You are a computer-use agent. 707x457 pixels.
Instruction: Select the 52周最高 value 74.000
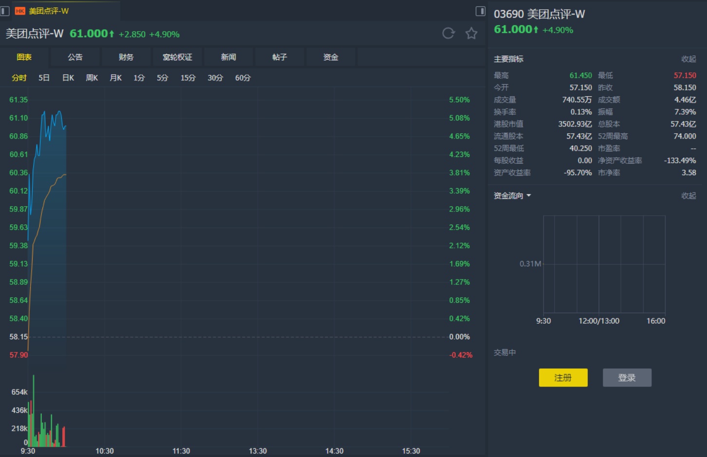click(x=685, y=136)
